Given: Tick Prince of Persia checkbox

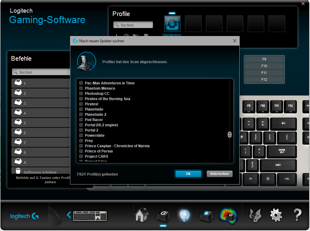Looking at the screenshot, I should [x=81, y=151].
